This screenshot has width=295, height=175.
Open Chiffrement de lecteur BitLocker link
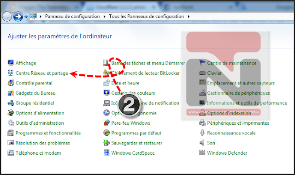[146, 73]
